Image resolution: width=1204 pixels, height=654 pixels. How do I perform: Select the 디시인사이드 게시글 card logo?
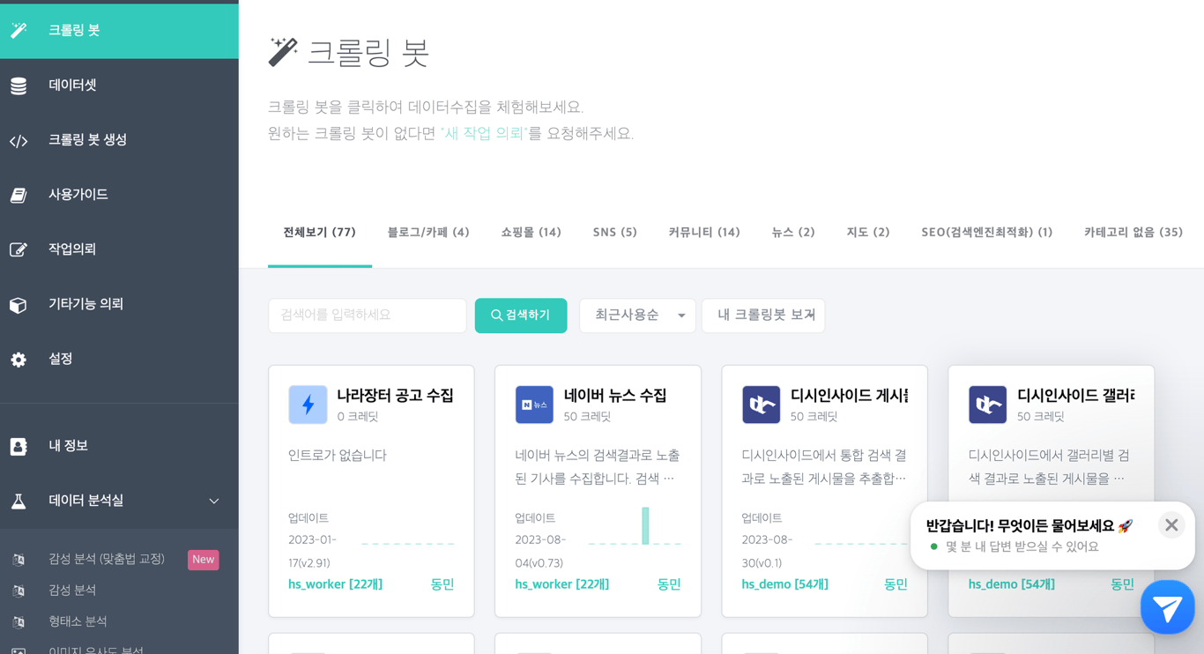pyautogui.click(x=761, y=405)
